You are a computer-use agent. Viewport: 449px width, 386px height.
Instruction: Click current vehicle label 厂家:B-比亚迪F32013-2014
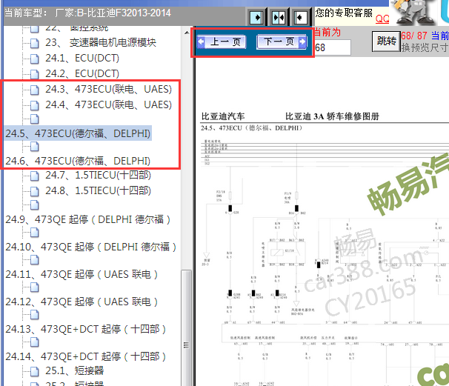tap(113, 13)
